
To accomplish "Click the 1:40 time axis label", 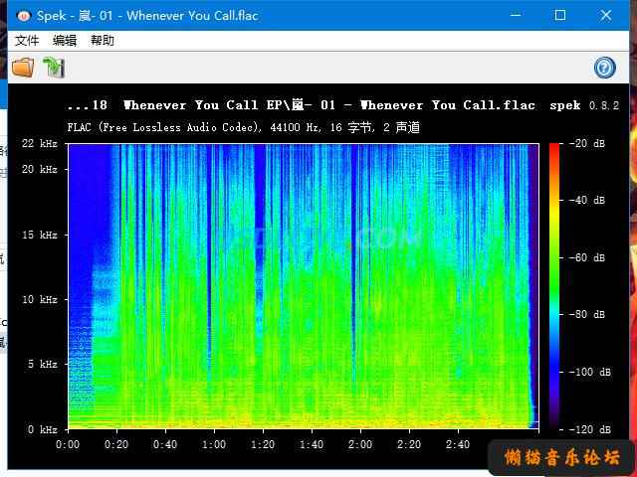I will pos(312,444).
